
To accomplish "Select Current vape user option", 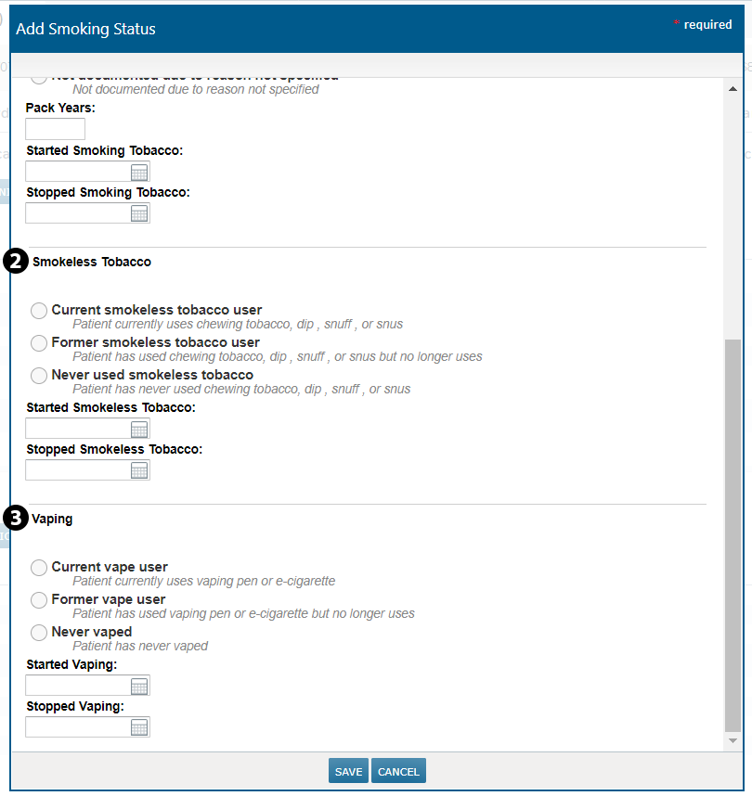I will point(39,568).
